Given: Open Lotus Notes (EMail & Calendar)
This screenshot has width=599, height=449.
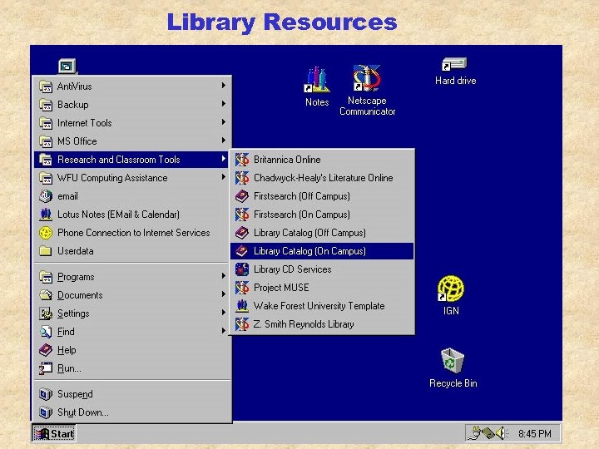Looking at the screenshot, I should coord(132,215).
